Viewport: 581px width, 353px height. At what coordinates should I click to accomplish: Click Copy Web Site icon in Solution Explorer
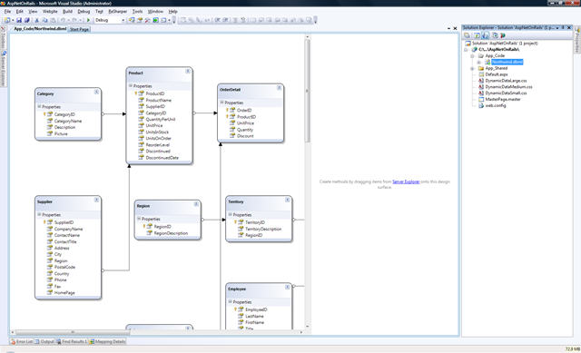pyautogui.click(x=495, y=35)
